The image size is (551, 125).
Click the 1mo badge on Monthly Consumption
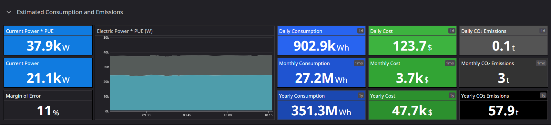[x=359, y=63]
